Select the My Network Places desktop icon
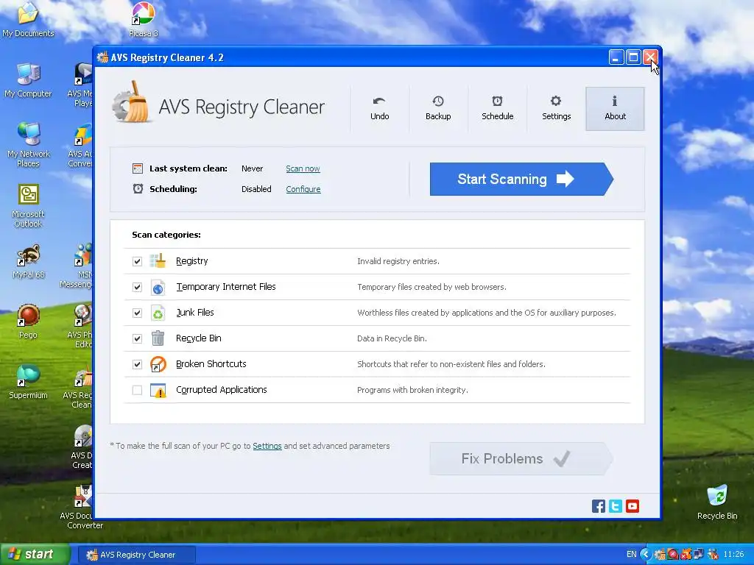This screenshot has width=754, height=565. (28, 144)
